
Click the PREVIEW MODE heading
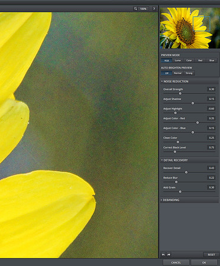tap(170, 55)
